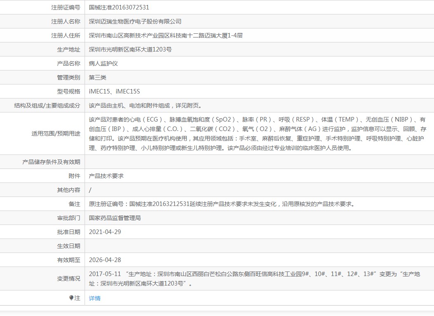Select model value iMEC15、iMEC15S

[x=114, y=91]
